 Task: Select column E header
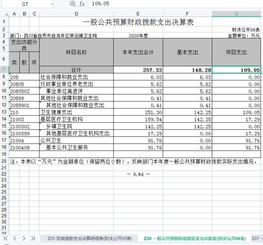pyautogui.click(x=138, y=14)
